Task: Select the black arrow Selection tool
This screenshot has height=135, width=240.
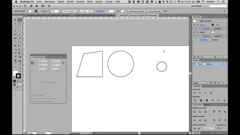Action: 15,20
